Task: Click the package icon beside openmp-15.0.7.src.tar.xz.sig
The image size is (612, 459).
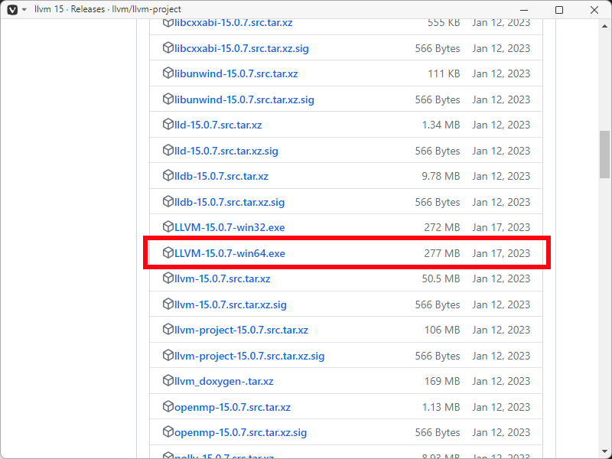Action: coord(168,432)
